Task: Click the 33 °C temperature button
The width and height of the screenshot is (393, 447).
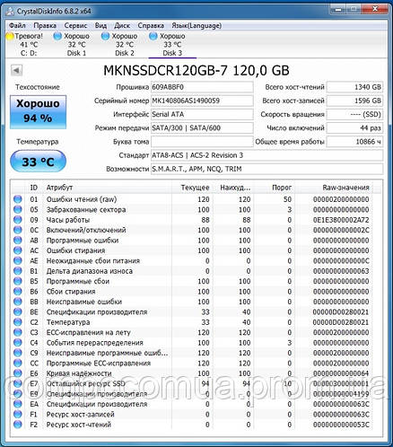Action: point(38,162)
